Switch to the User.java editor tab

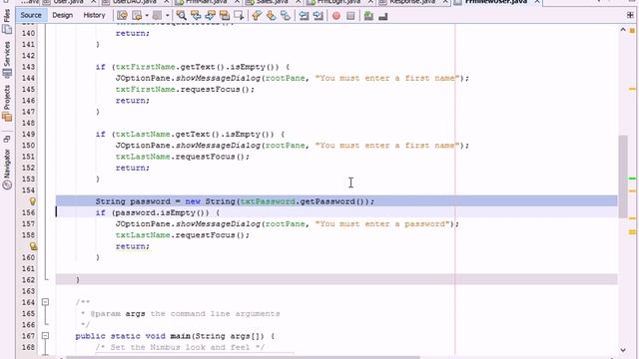coord(69,2)
